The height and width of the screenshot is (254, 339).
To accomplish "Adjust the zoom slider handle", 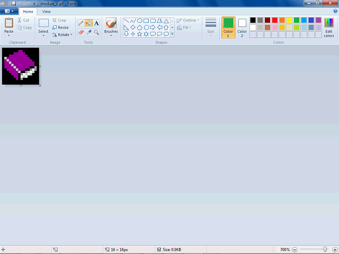I will click(325, 249).
